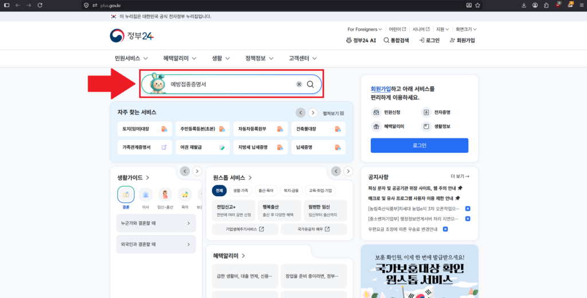Show next 생활가이드 items
Screen dimensions: 587x298
[x=197, y=172]
